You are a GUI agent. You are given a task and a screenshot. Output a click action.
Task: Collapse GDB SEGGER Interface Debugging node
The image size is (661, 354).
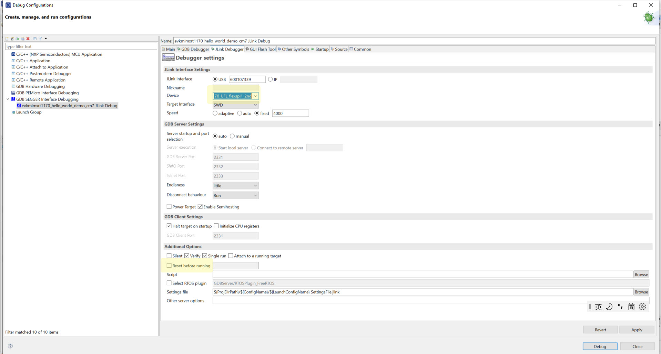(8, 99)
